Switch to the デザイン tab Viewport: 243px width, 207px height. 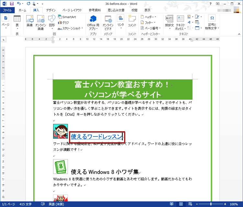(x=51, y=10)
